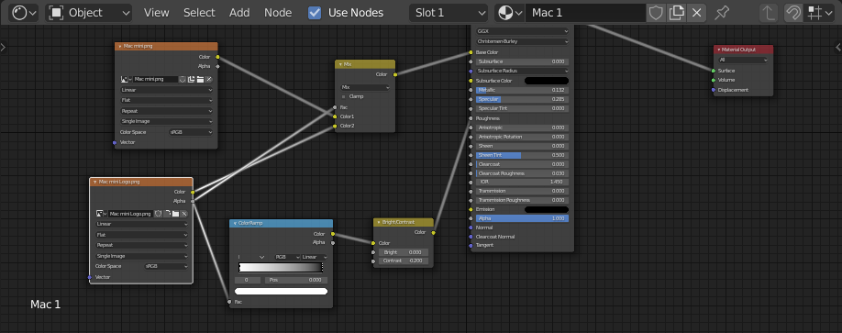Open the Object shader type dropdown
The width and height of the screenshot is (842, 333).
89,12
